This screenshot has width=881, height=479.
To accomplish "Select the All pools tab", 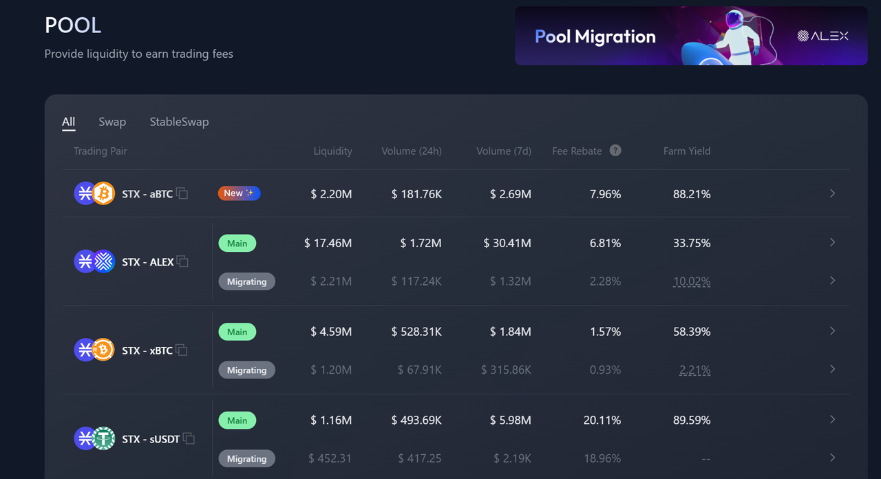I will click(68, 122).
